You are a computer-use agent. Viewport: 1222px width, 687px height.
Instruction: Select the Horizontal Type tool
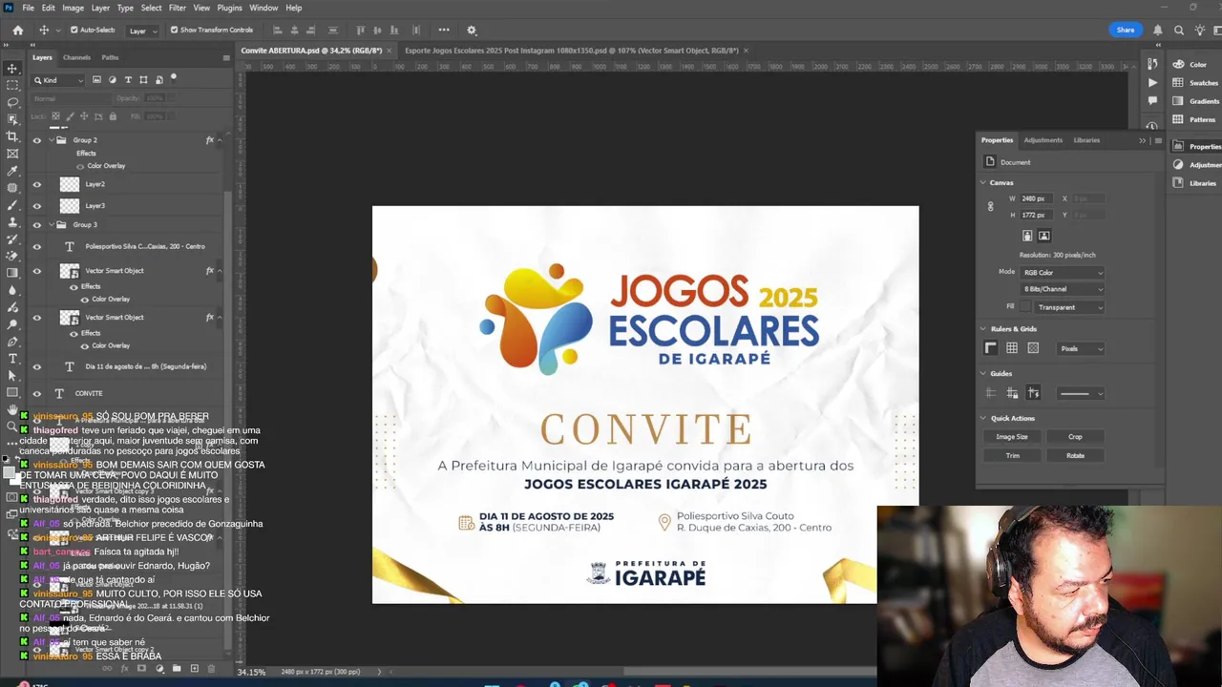(12, 359)
